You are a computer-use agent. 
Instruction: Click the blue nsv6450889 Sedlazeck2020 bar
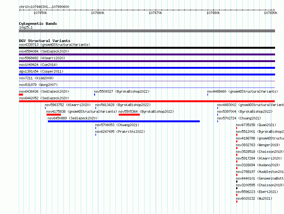coord(124,121)
